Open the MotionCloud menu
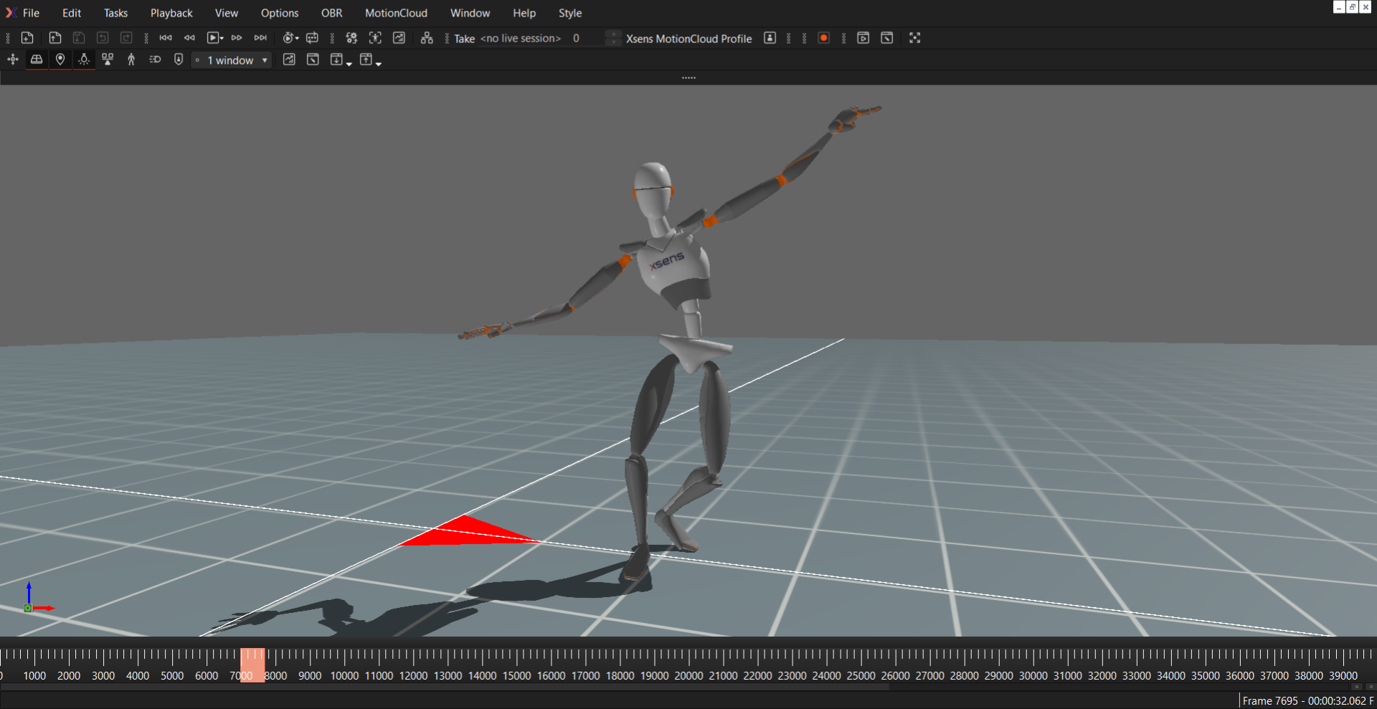The width and height of the screenshot is (1377, 709). click(x=396, y=13)
